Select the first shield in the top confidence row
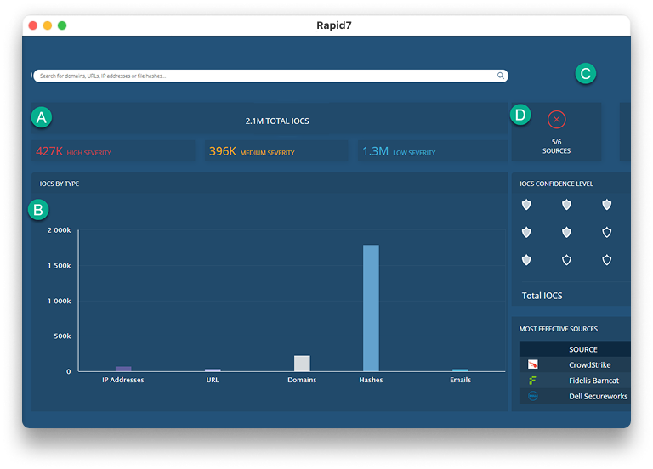The image size is (653, 469). [x=526, y=204]
